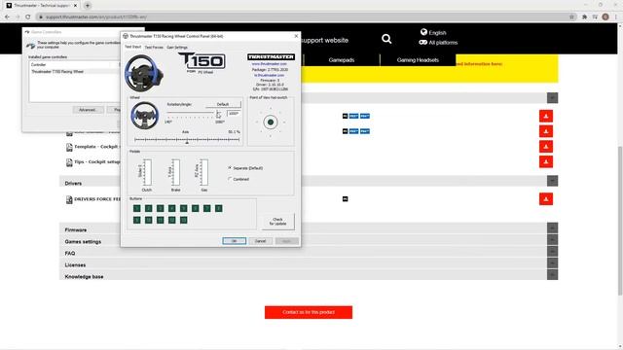Click the page vertical scrollbar
Image resolution: width=623 pixels, height=350 pixels.
(620, 221)
